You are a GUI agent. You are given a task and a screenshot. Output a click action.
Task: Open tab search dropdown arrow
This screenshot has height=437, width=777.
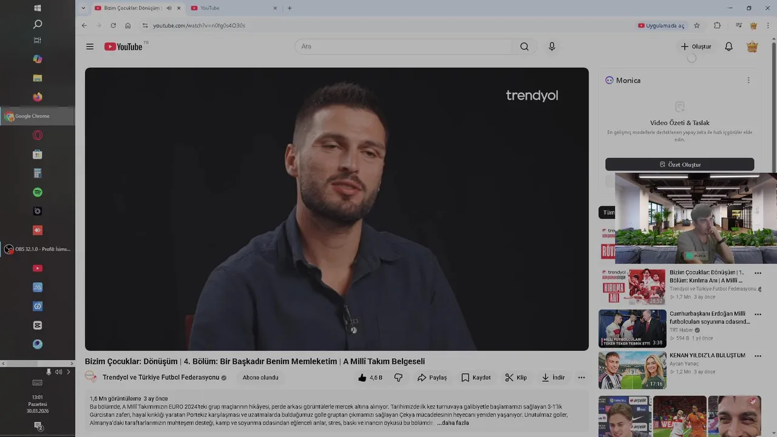83,8
